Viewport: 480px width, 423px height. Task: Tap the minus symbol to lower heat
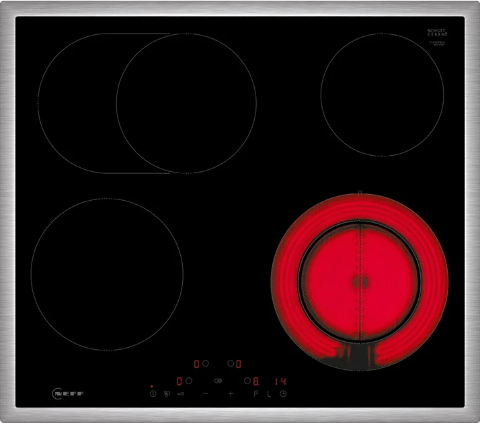click(206, 394)
